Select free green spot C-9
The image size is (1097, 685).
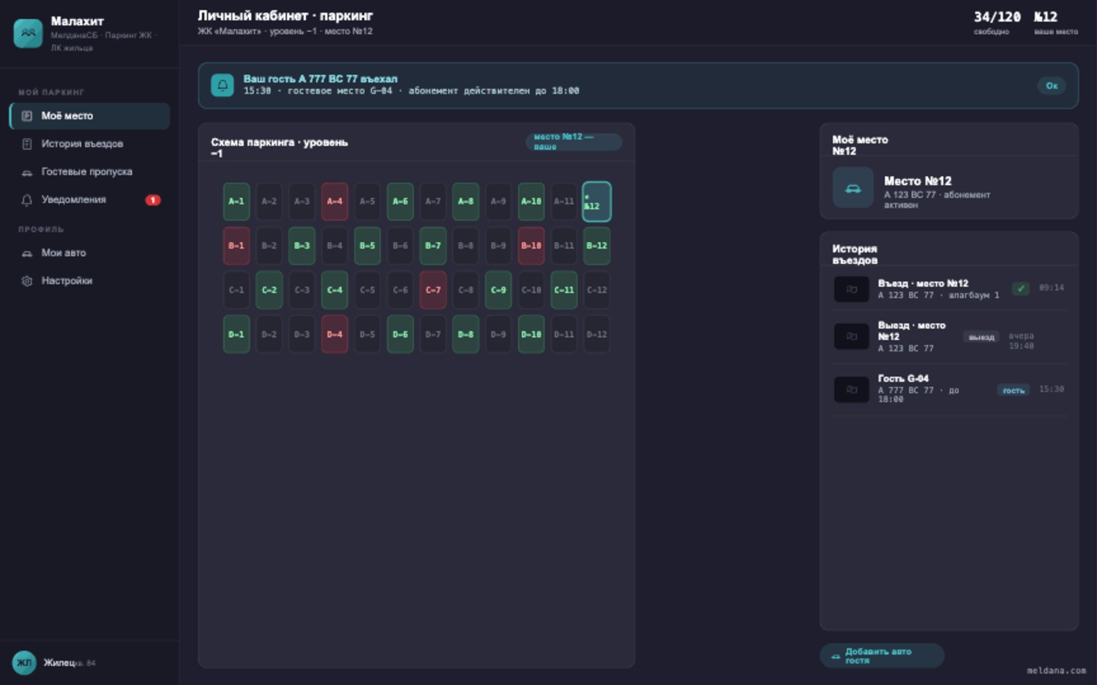coord(498,290)
